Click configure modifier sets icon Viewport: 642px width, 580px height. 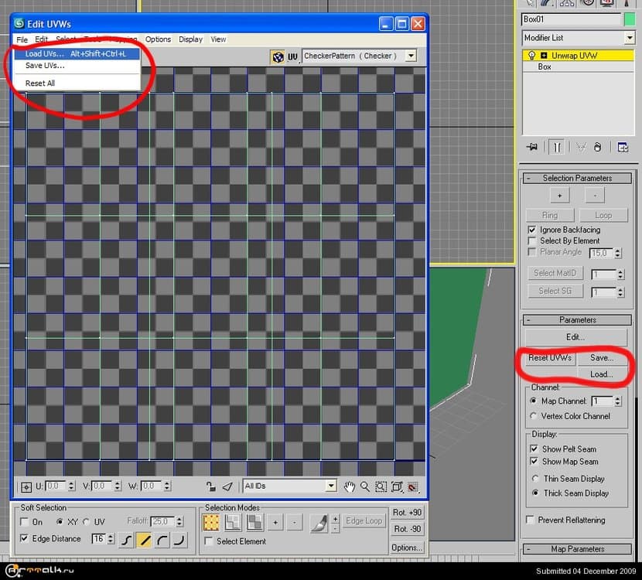point(623,147)
